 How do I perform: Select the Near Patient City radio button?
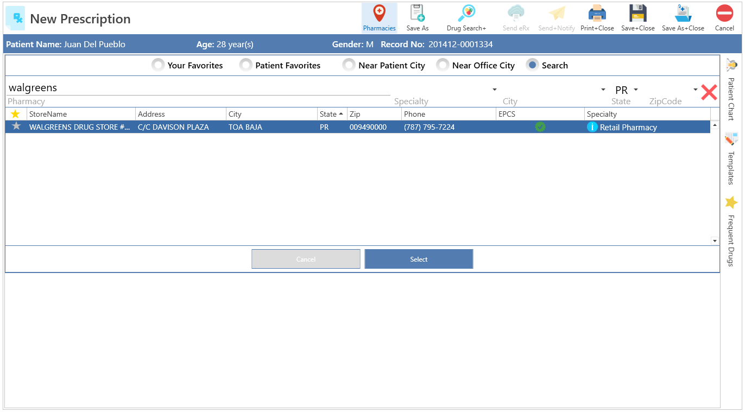349,65
